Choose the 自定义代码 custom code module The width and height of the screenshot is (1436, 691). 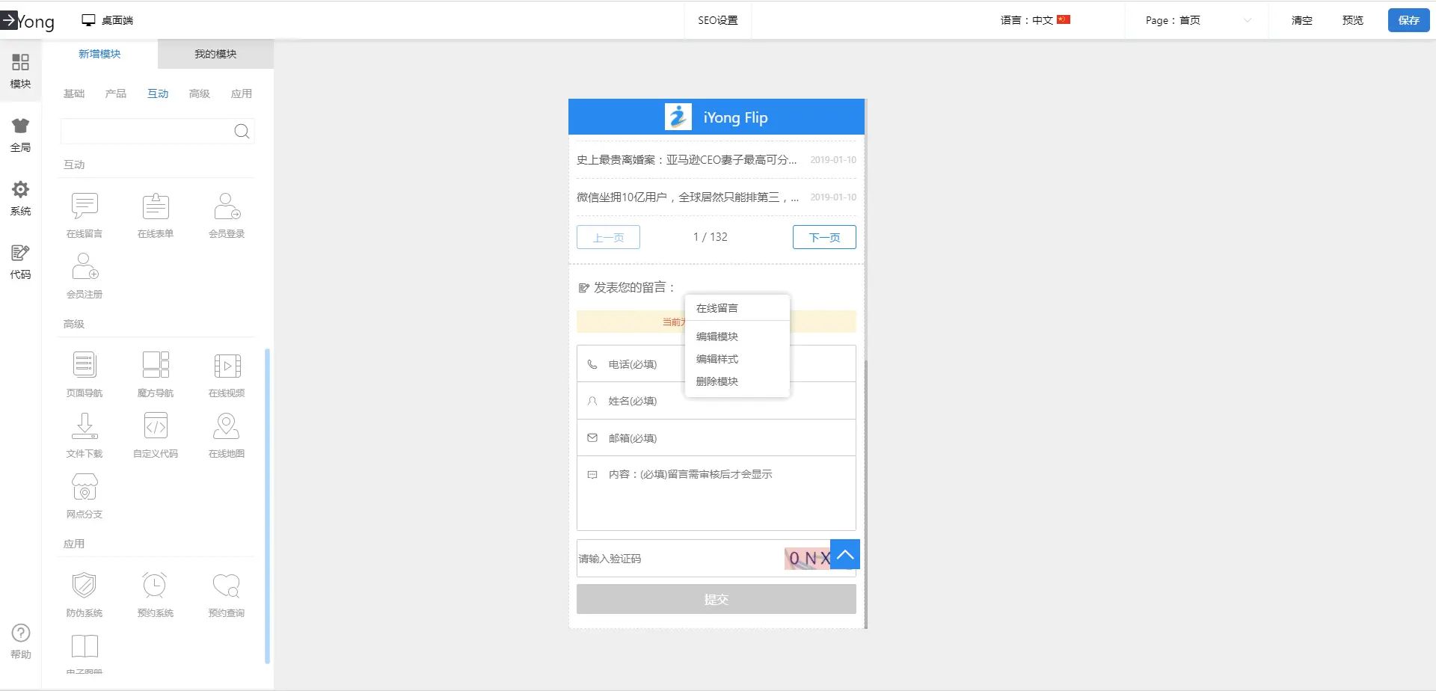156,427
